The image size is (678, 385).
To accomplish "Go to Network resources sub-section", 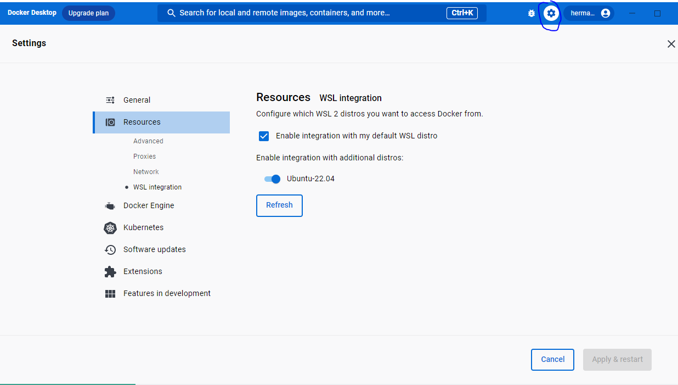I will tap(146, 172).
